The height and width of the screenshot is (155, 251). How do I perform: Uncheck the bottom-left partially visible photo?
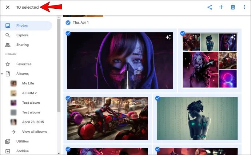68,149
